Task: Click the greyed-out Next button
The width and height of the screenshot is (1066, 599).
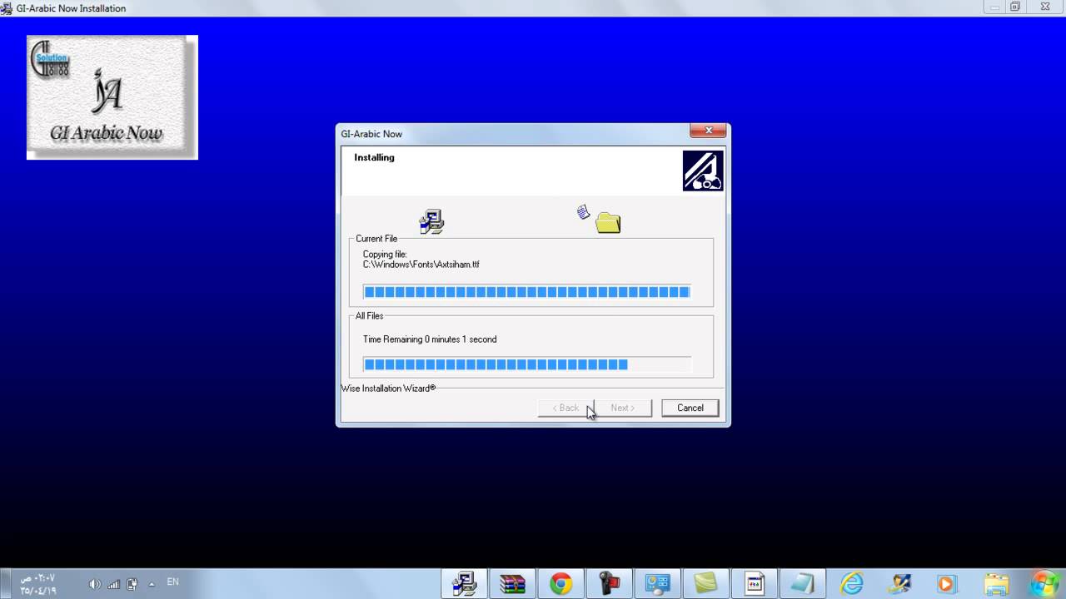Action: (623, 408)
